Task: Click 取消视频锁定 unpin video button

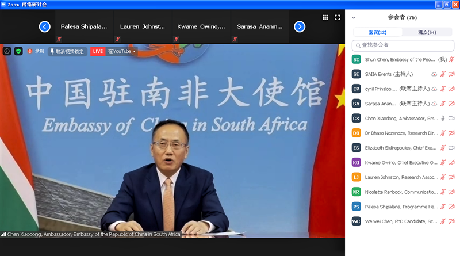Action: pyautogui.click(x=67, y=51)
